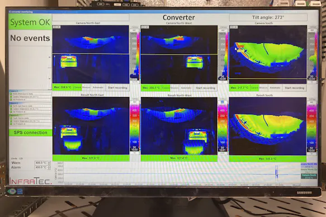Screen dimensions: 326x217
Task: Click the No events panel heading
Action: click(30, 38)
